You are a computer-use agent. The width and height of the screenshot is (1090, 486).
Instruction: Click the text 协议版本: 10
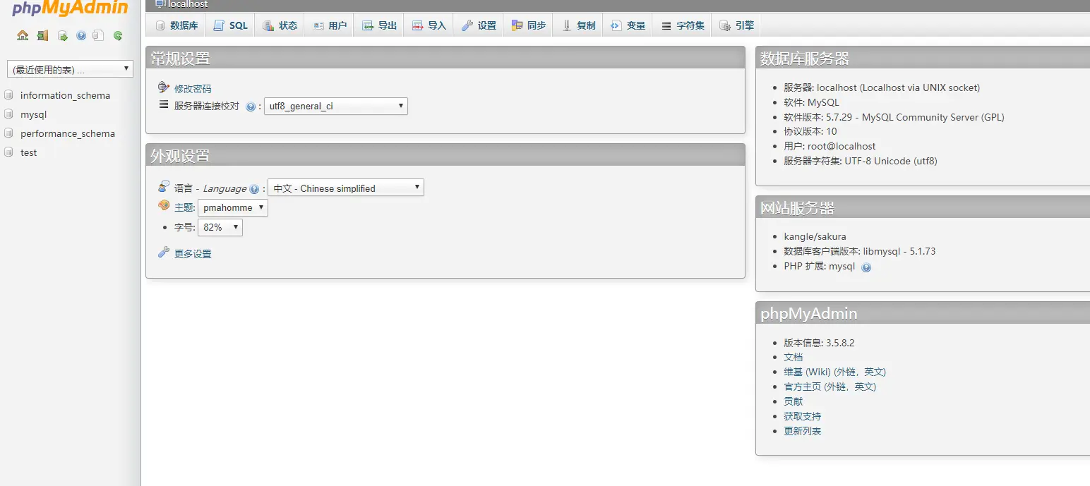tap(810, 131)
